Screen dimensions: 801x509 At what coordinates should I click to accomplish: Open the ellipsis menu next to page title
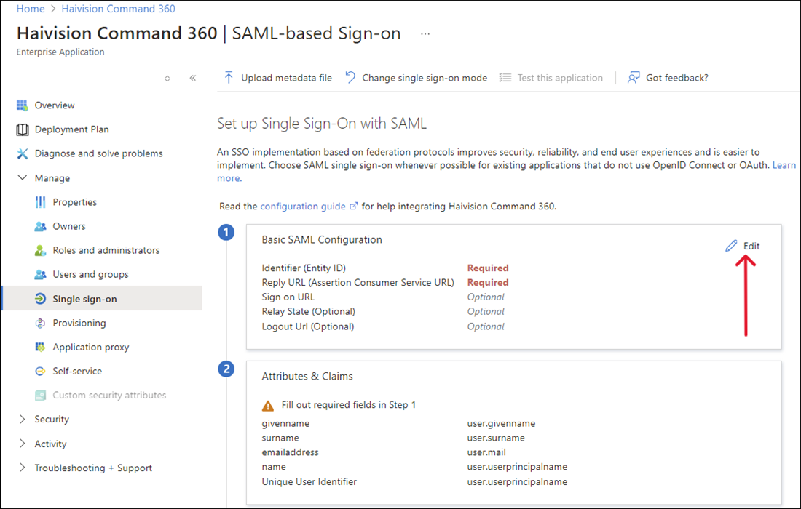click(x=425, y=33)
